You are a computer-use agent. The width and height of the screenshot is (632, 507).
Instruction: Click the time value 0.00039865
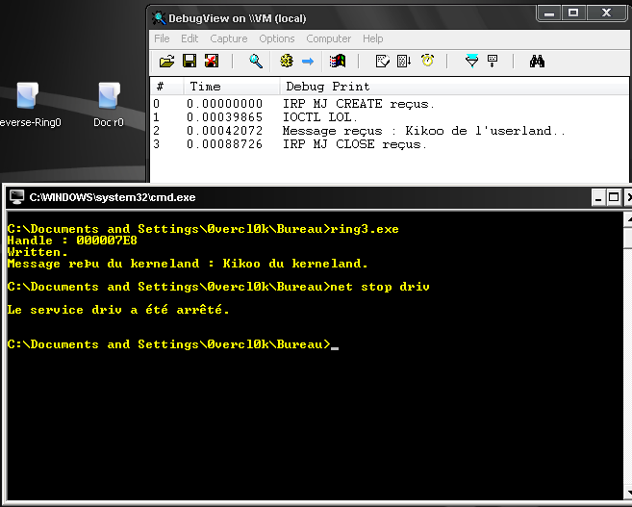tap(224, 117)
